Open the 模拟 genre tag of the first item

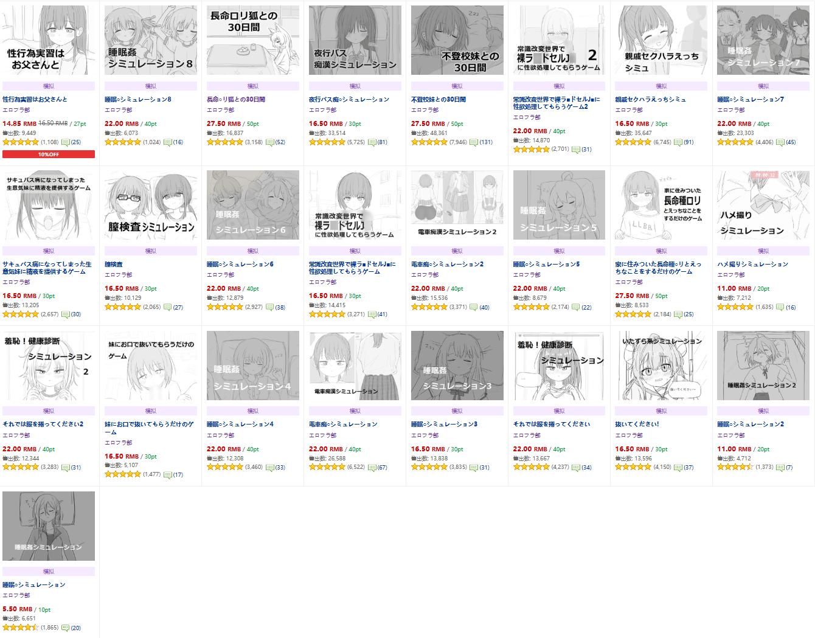coord(49,86)
